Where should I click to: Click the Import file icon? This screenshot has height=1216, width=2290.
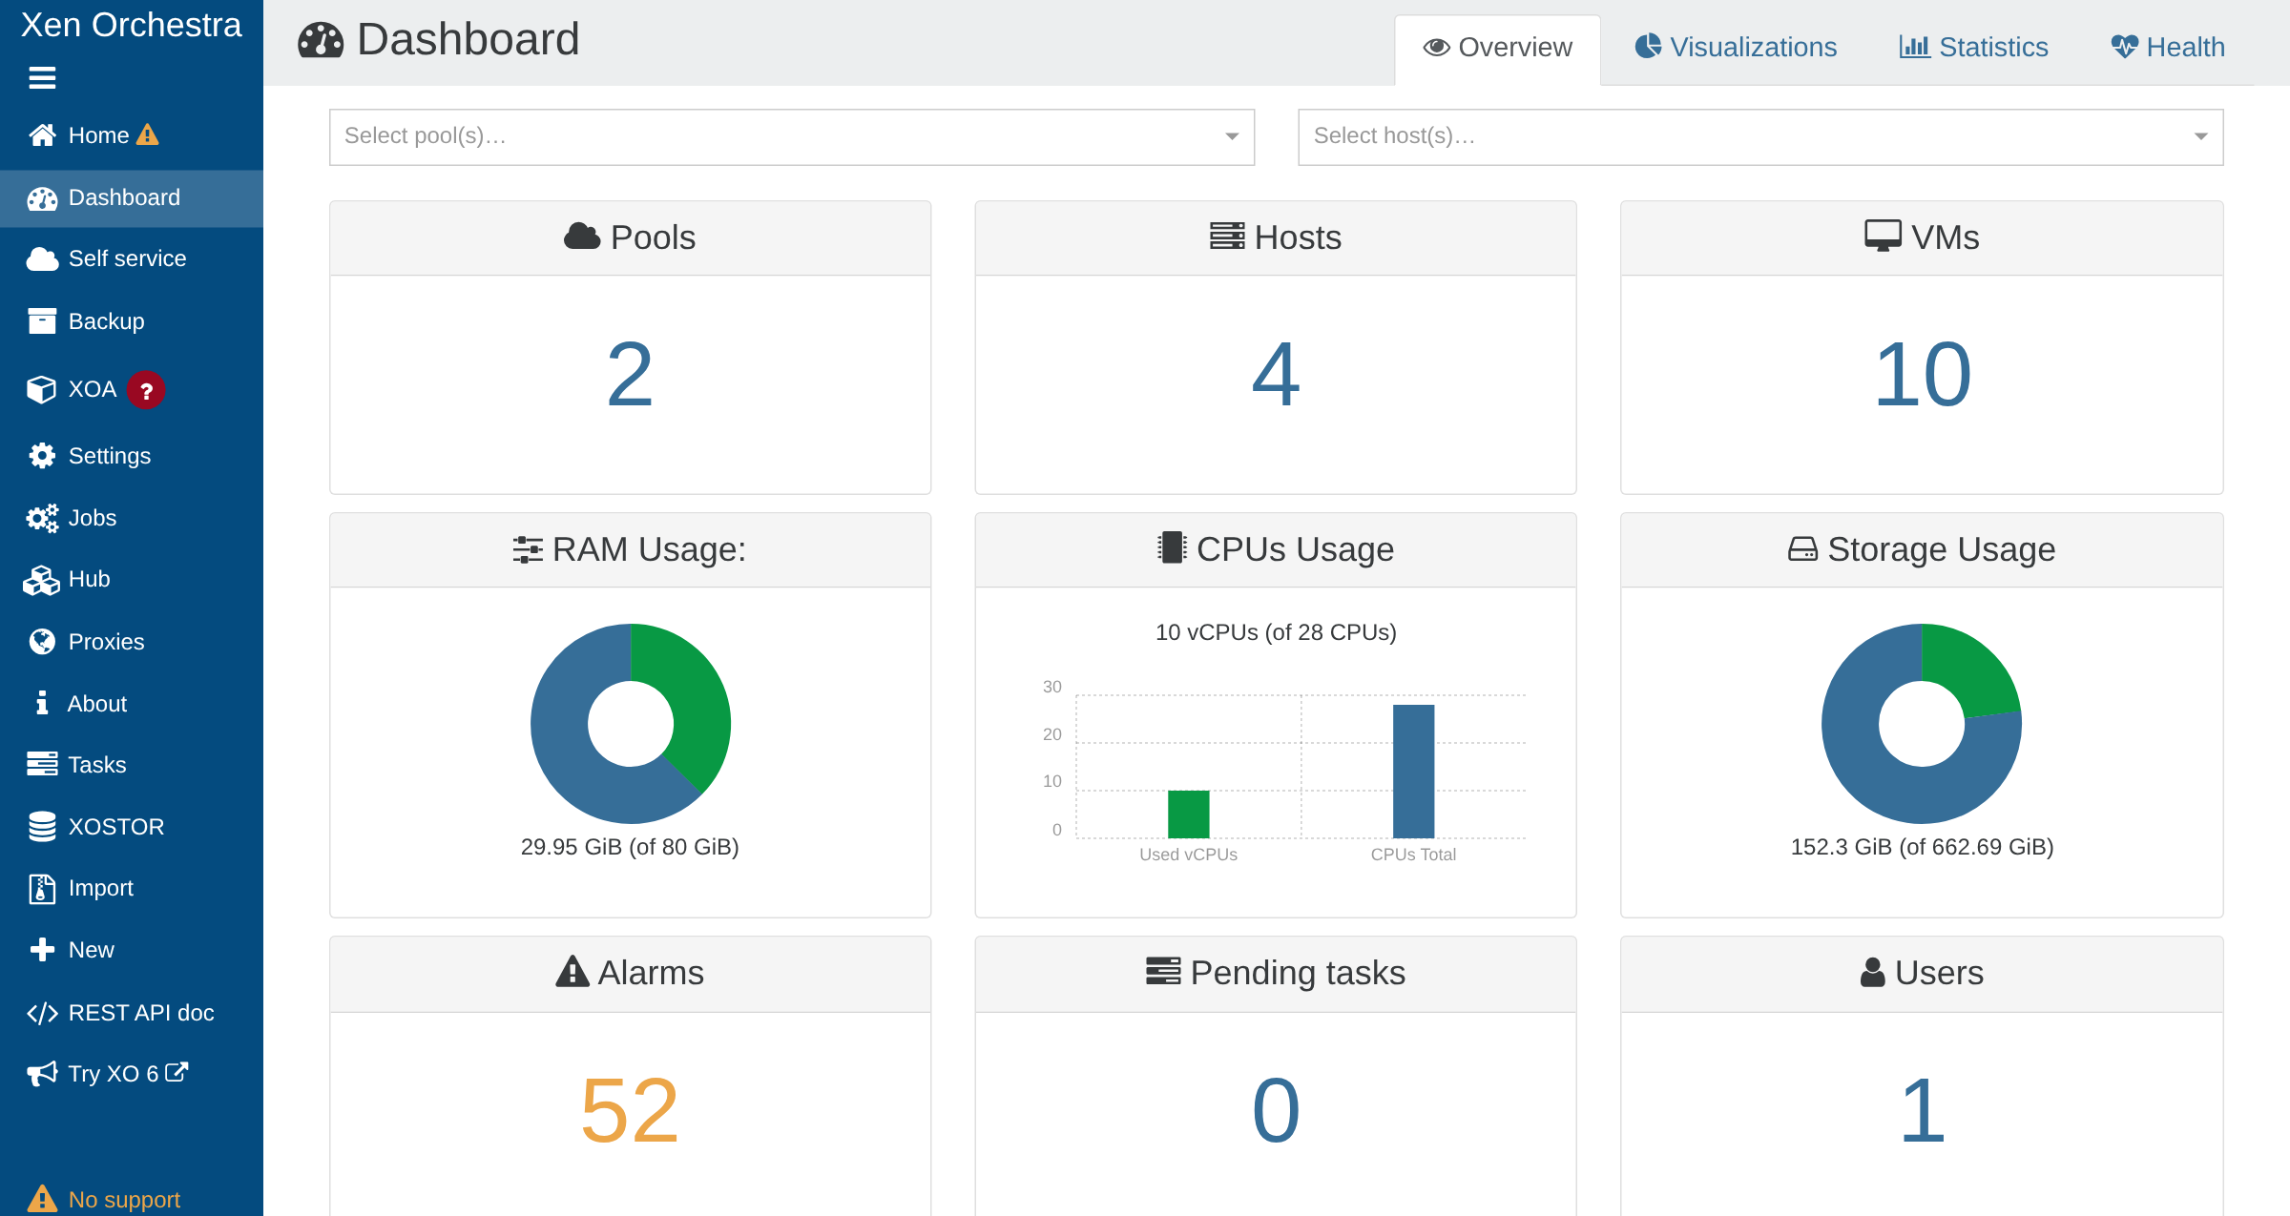42,888
